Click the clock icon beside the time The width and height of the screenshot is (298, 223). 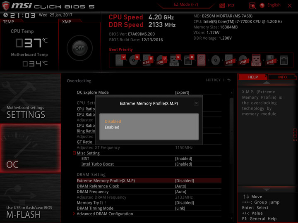click(x=5, y=15)
